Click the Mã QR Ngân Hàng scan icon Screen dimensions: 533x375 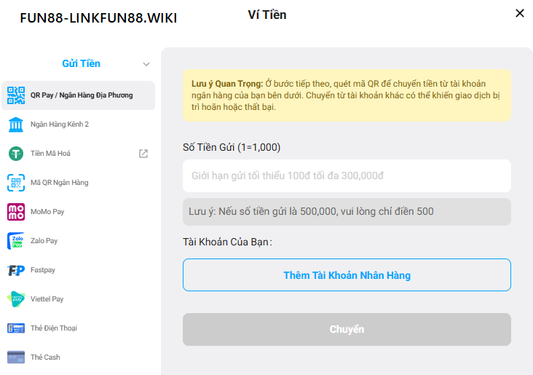point(16,183)
